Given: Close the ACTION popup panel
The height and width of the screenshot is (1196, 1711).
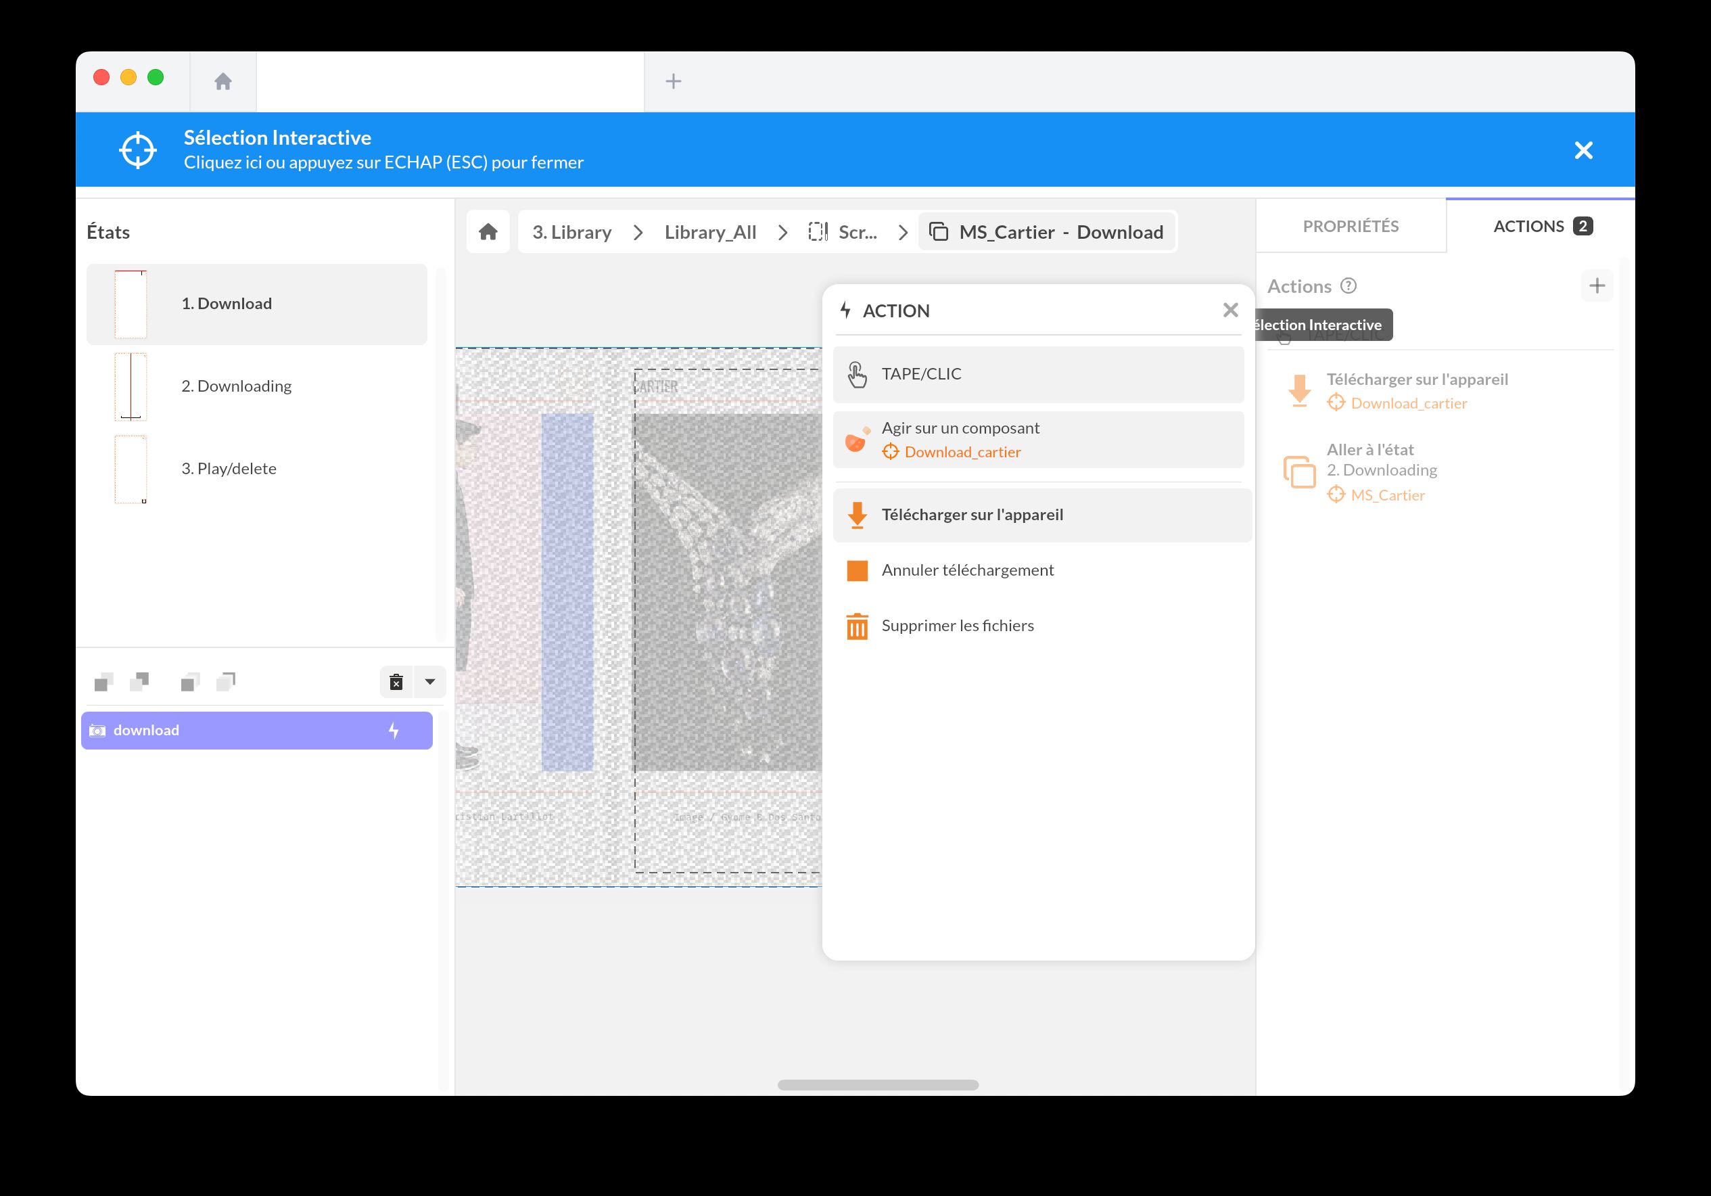Looking at the screenshot, I should tap(1230, 310).
